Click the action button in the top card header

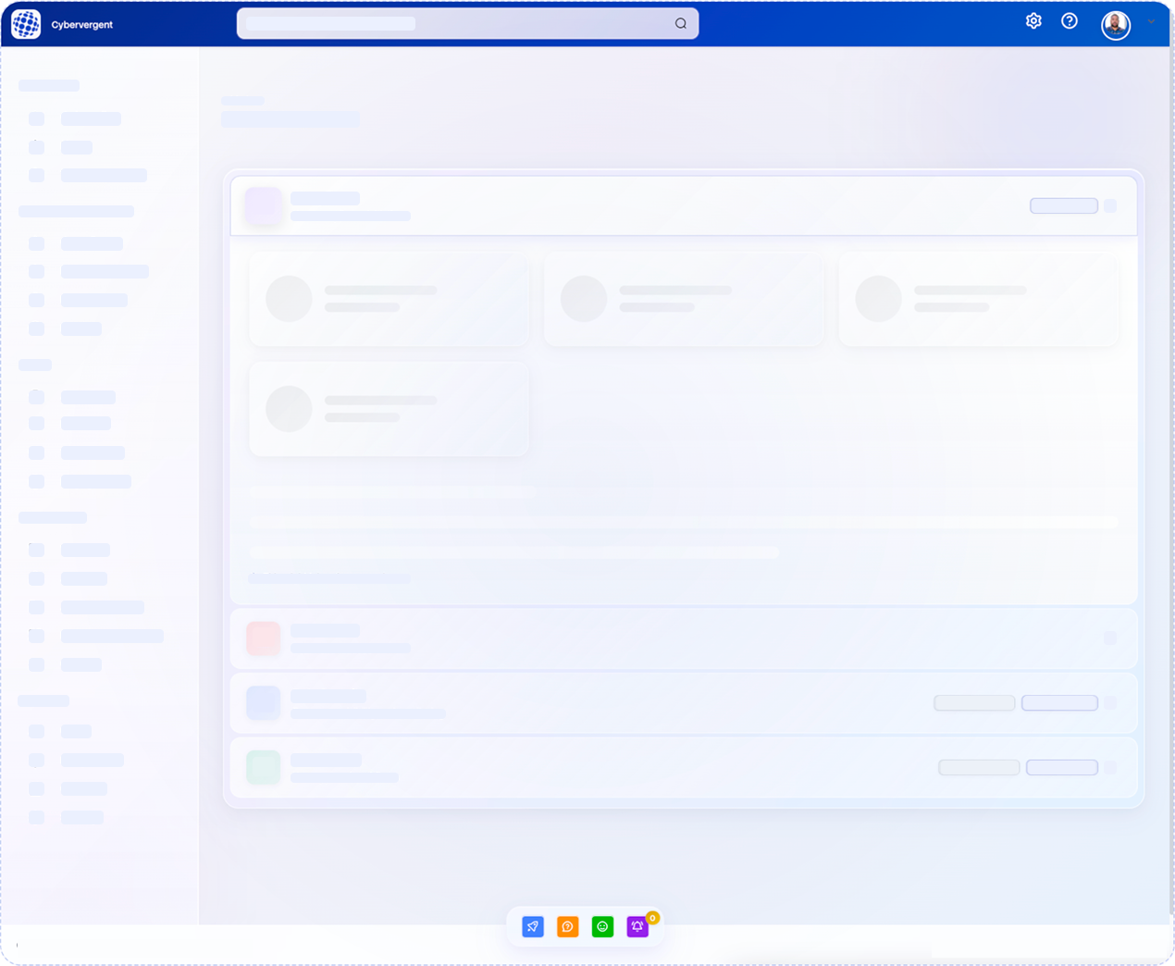[1063, 205]
